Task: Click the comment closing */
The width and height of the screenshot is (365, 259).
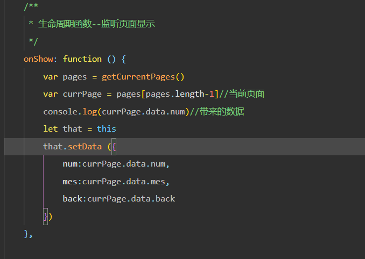Action: click(33, 41)
